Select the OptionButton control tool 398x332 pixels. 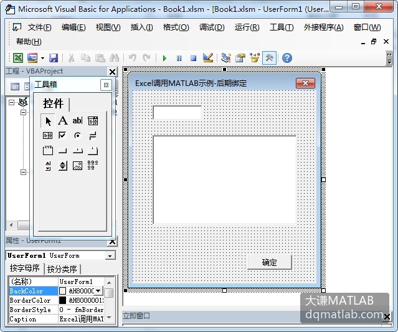click(78, 136)
